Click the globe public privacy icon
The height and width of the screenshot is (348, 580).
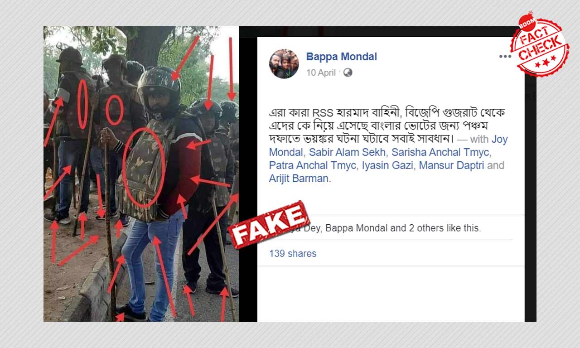click(348, 72)
